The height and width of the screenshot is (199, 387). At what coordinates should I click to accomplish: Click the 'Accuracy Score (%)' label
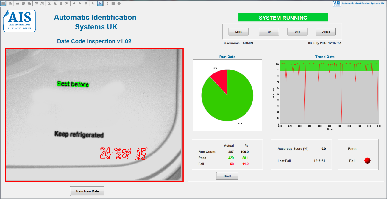(x=293, y=149)
